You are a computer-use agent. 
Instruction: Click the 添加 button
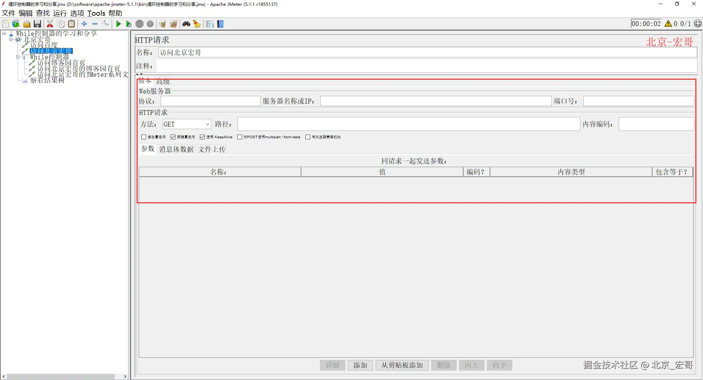tap(360, 365)
